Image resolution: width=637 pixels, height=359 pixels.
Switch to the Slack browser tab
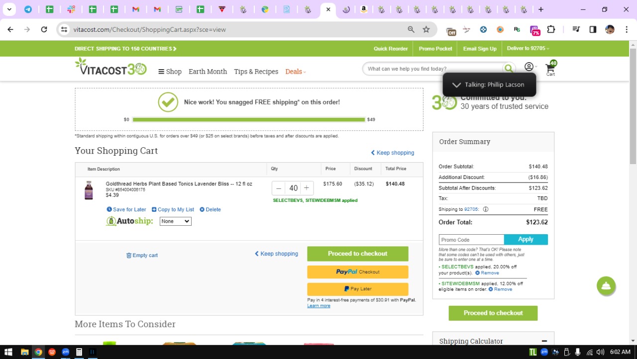pos(71,9)
